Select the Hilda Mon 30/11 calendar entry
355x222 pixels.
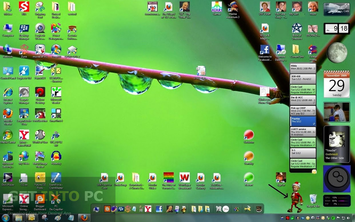tap(303, 68)
